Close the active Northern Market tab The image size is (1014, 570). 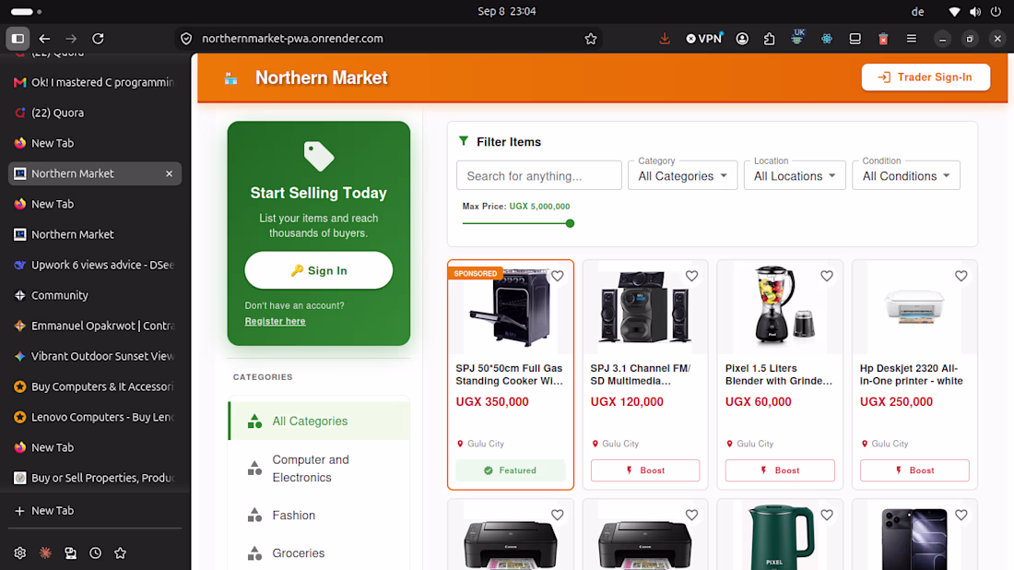point(169,173)
